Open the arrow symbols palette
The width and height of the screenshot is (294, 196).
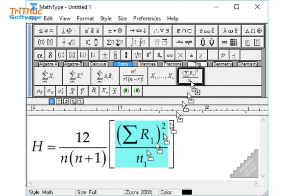coord(138,30)
